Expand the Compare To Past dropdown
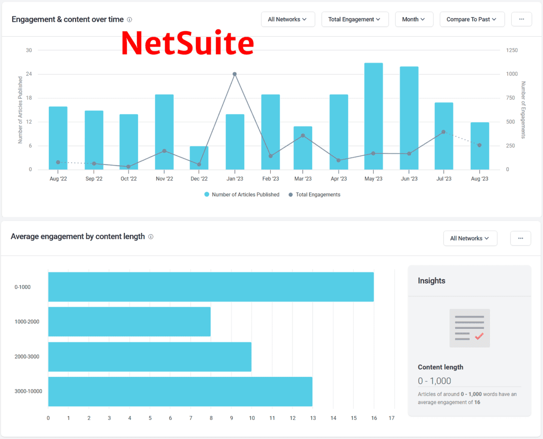This screenshot has height=439, width=543. click(472, 19)
